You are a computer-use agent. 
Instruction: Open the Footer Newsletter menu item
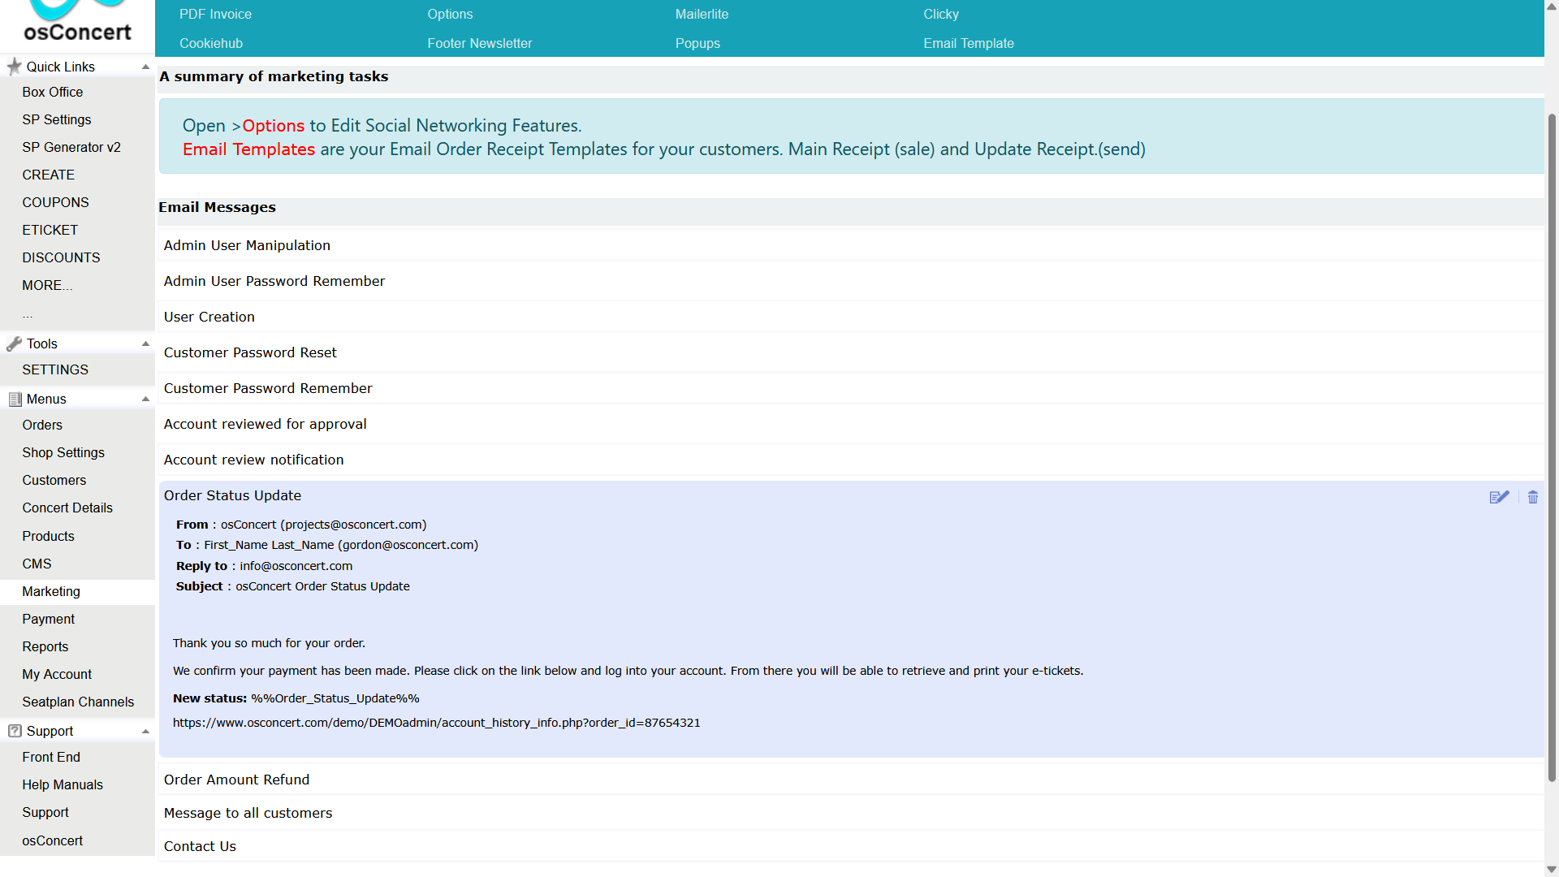point(480,43)
